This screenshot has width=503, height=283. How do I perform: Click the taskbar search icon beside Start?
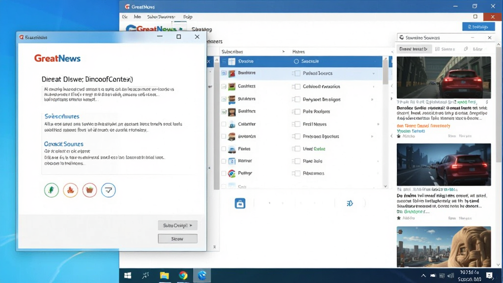click(145, 275)
